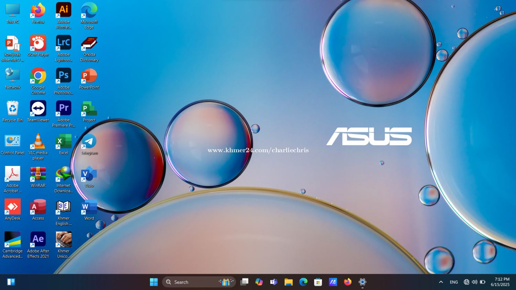Select the konijivak slide PowerPoint file

13,49
